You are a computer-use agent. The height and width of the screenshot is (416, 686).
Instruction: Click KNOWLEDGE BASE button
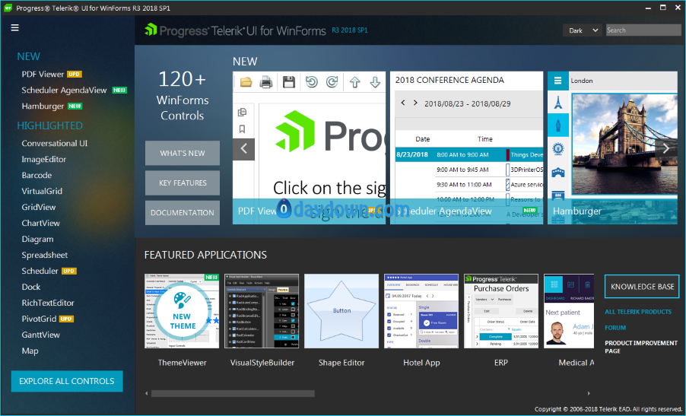click(642, 287)
